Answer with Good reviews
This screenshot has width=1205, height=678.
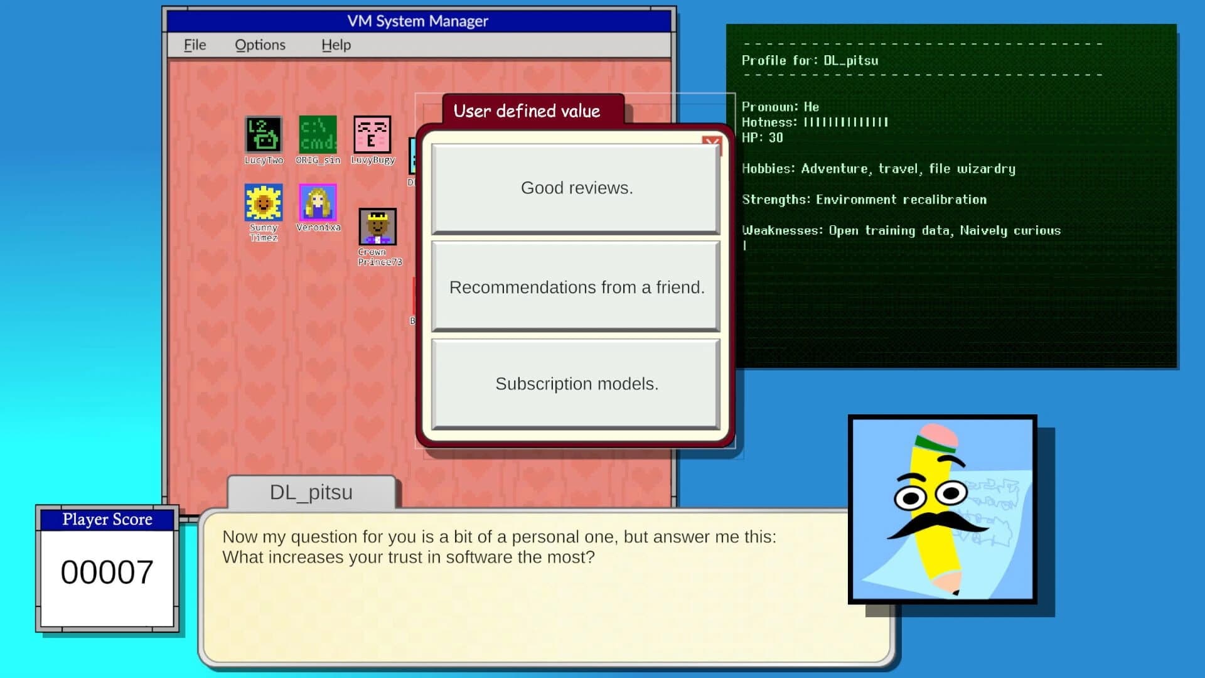[x=576, y=188]
